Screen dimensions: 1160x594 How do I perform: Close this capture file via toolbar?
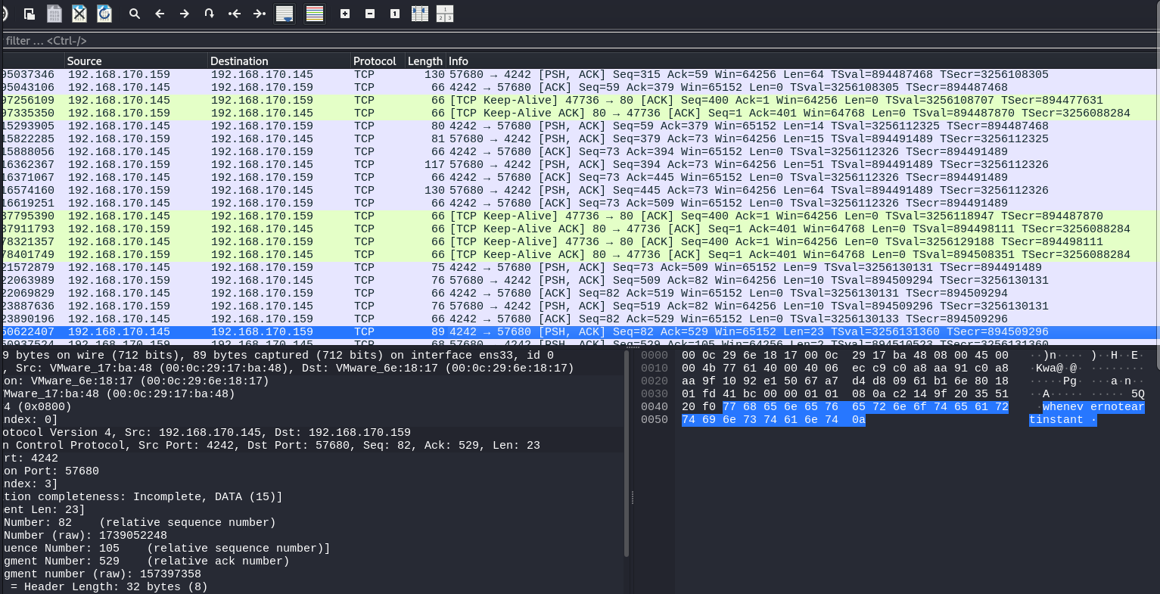79,14
